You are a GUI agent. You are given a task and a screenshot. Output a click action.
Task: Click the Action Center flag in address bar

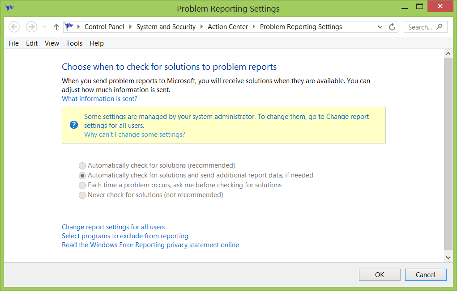click(x=69, y=27)
